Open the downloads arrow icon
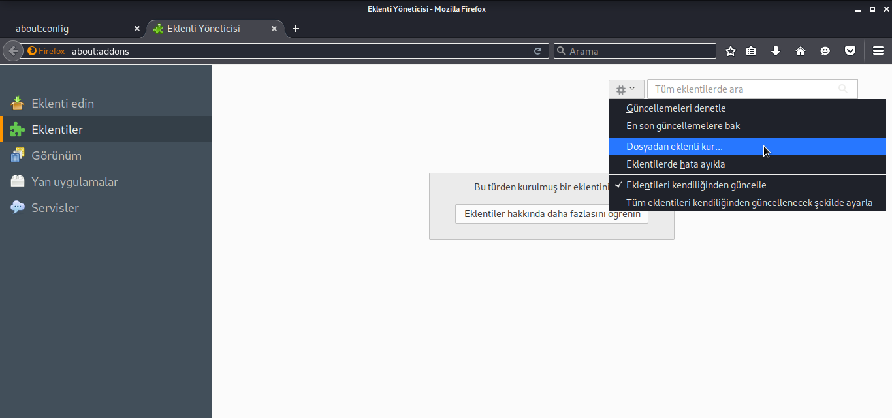This screenshot has width=892, height=418. click(776, 51)
